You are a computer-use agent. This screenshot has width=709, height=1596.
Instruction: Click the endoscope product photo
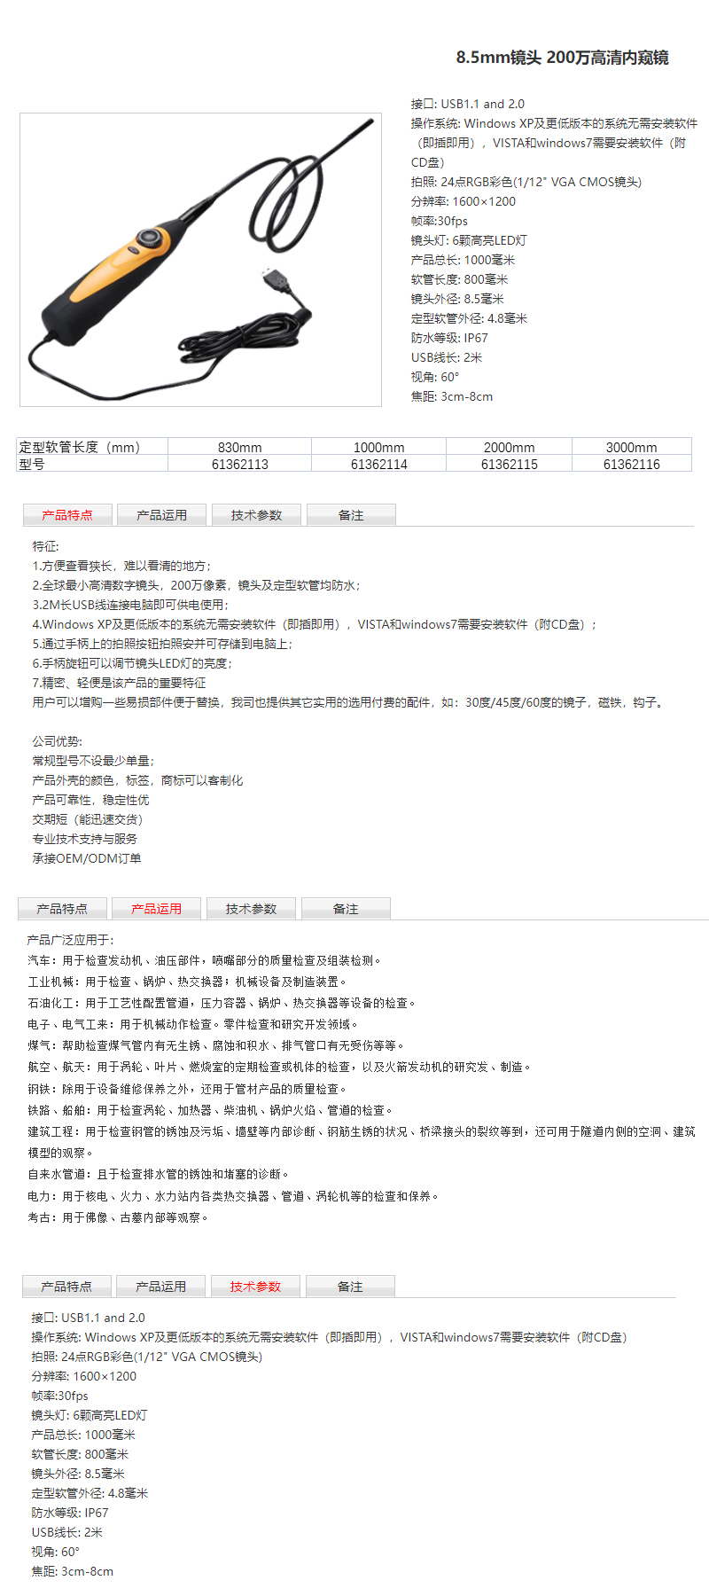point(200,260)
